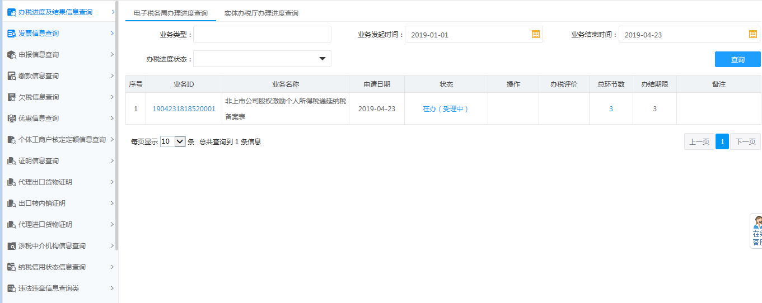Screen dimensions: 762x303
Task: Open calendar icon for 业务结束时间
Action: 752,34
